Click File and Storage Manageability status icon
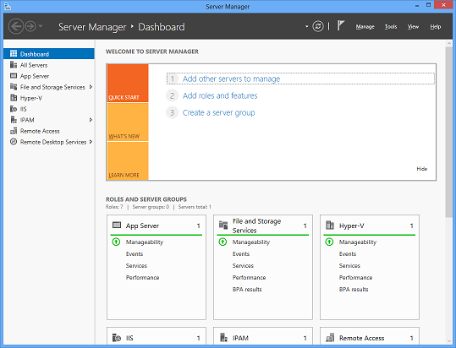Screen dimensions: 456x348 223,242
